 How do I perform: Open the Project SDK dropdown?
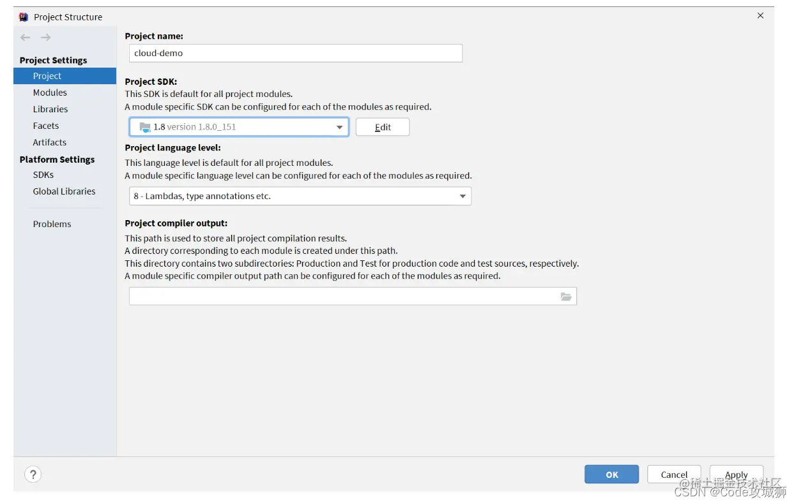click(239, 127)
